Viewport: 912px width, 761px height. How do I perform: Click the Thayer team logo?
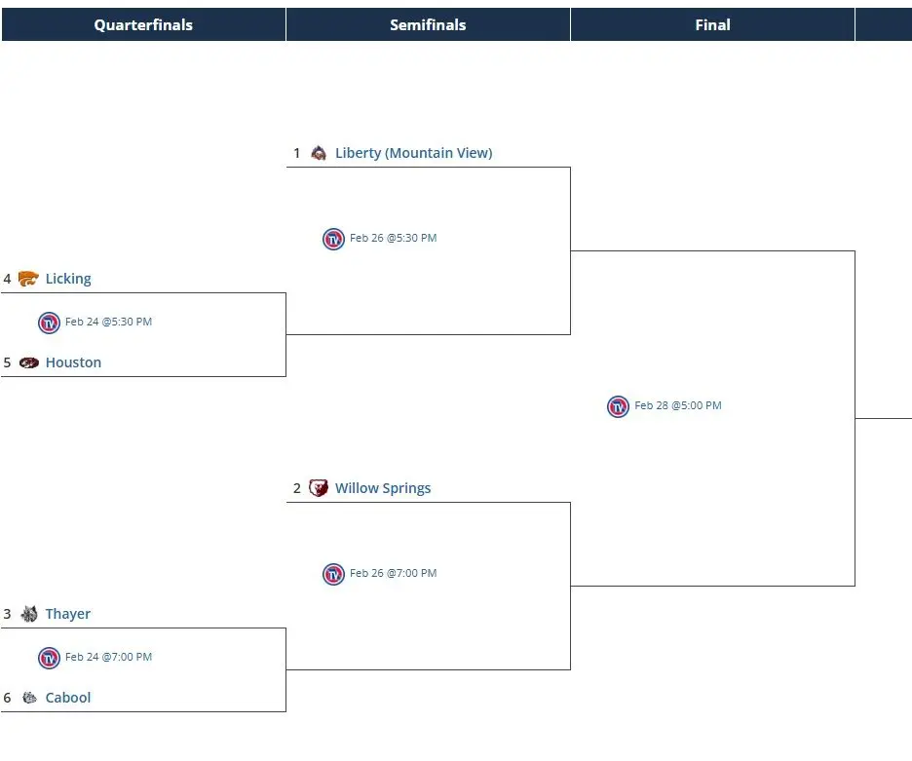(x=28, y=613)
